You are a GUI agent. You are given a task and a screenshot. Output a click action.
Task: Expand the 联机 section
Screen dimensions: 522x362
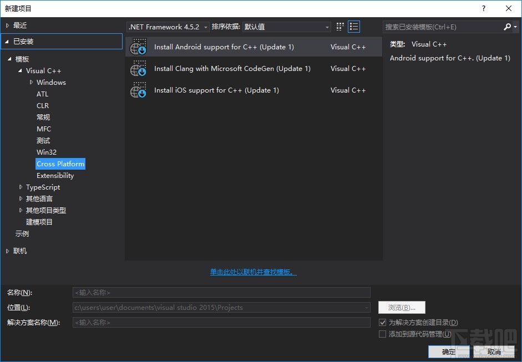point(7,251)
